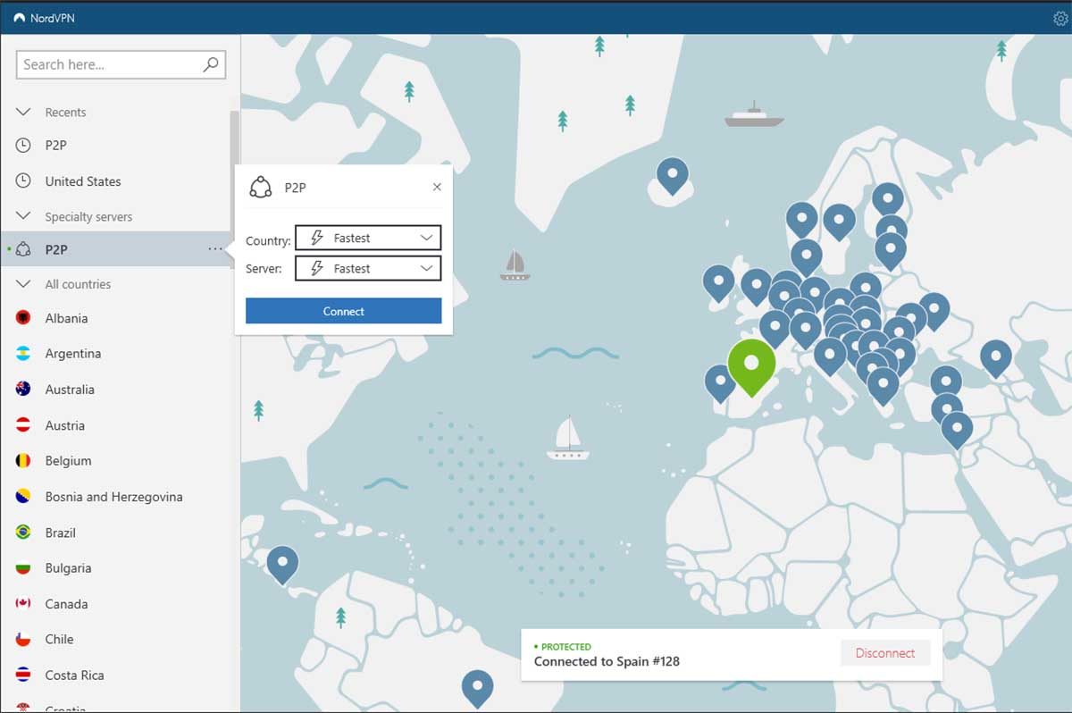Click Brazil text in list

pos(61,533)
